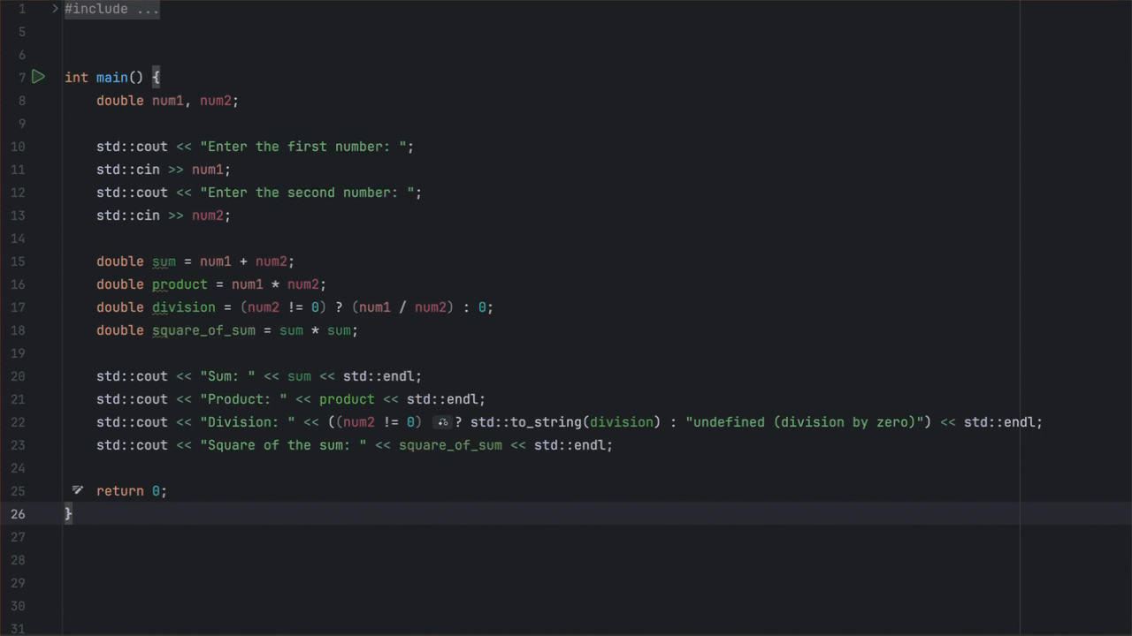Click the ternary question mark on line 17
Screen dimensions: 1132x636
pyautogui.click(x=339, y=307)
